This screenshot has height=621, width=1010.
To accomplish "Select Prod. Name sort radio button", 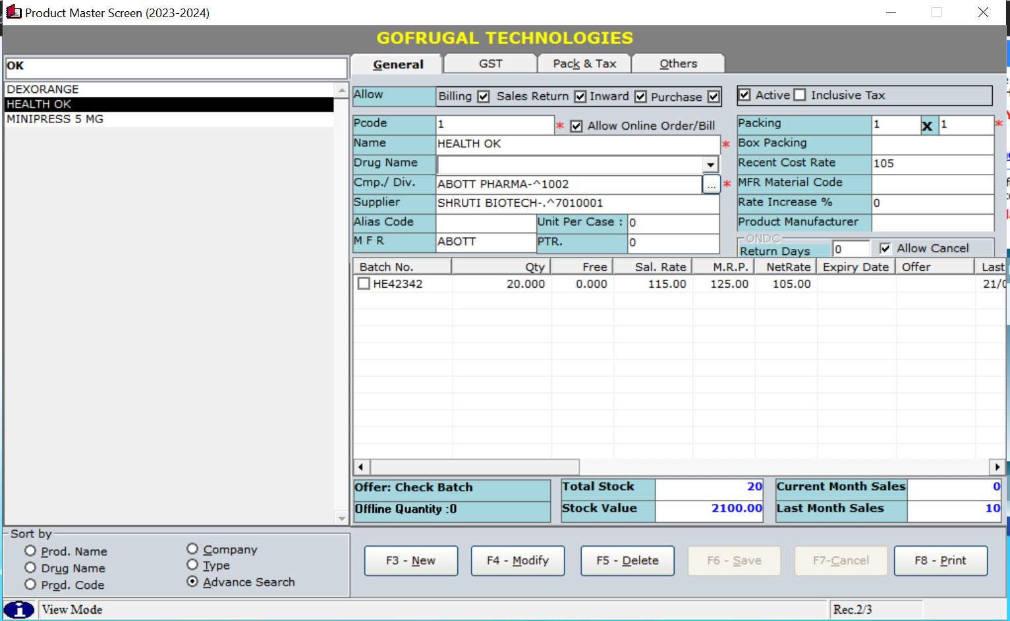I will click(x=30, y=551).
